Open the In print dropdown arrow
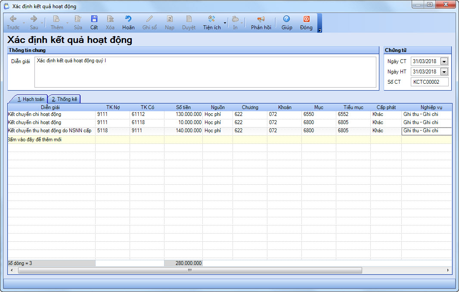This screenshot has width=459, height=292. [242, 23]
